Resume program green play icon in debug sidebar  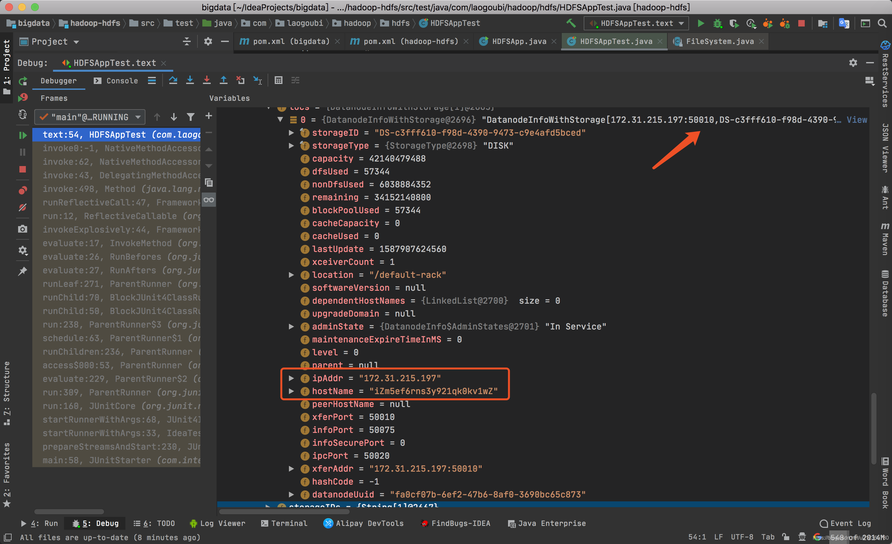pyautogui.click(x=23, y=135)
